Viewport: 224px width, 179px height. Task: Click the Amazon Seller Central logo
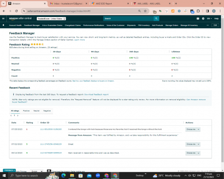[20, 18]
